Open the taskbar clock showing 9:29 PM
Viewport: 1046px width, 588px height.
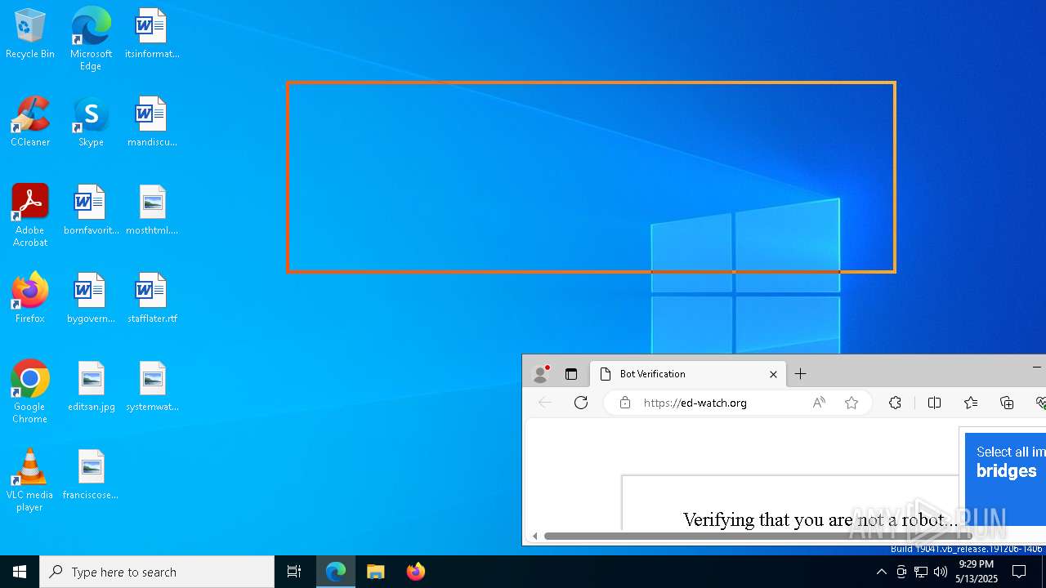pyautogui.click(x=977, y=572)
